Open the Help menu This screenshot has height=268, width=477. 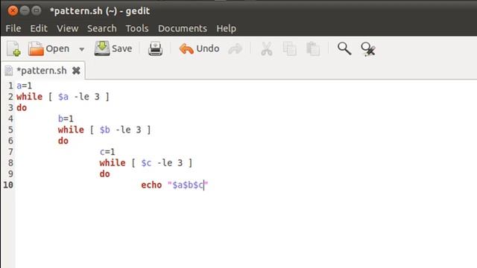227,28
